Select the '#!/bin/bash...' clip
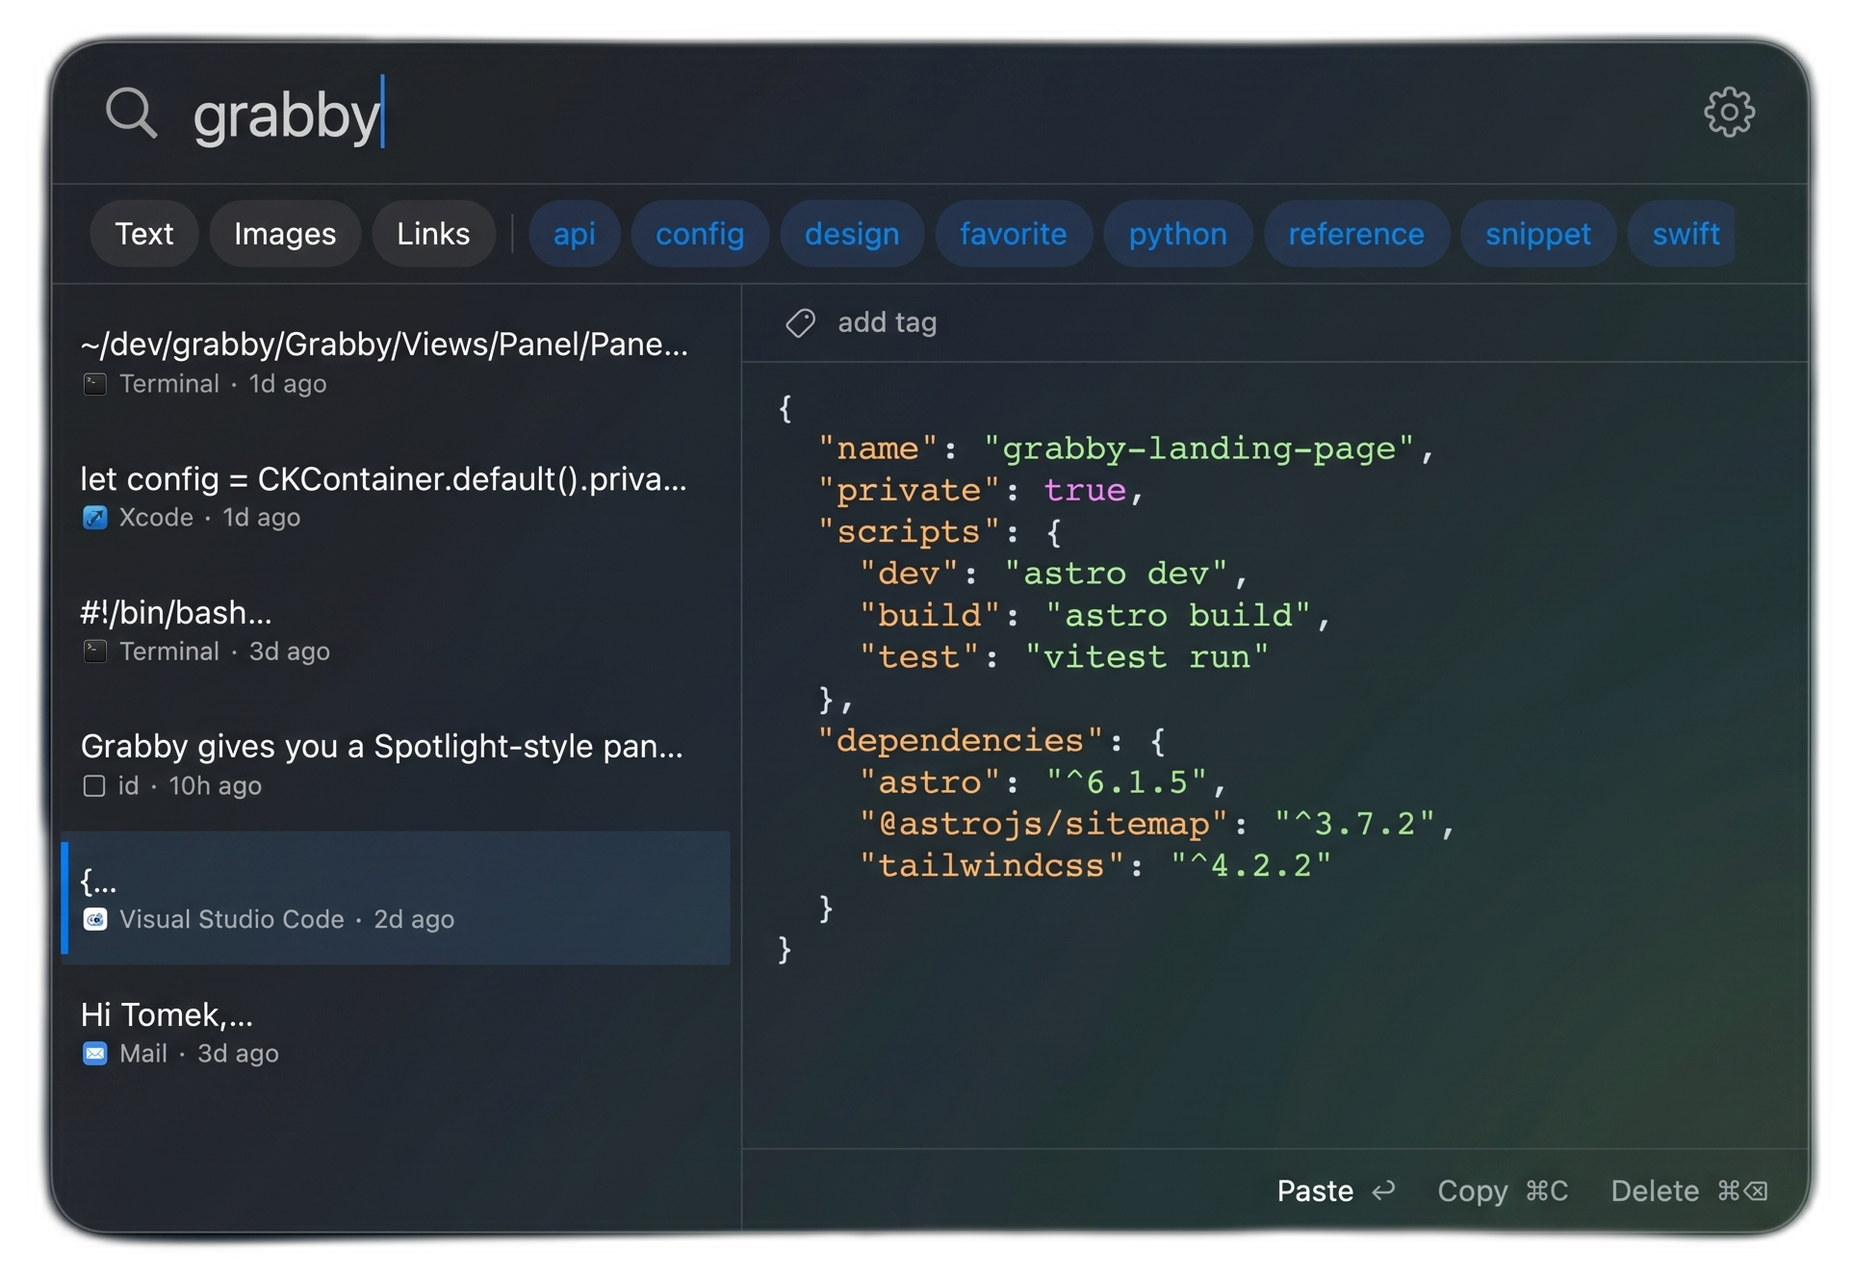Image resolution: width=1853 pixels, height=1279 pixels. point(396,630)
